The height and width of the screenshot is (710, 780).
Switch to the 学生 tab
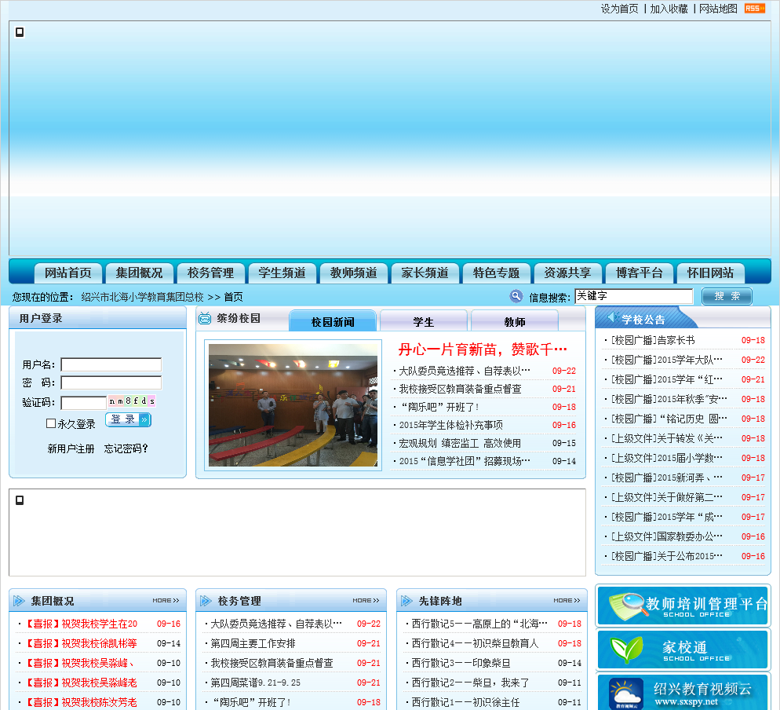pos(423,321)
